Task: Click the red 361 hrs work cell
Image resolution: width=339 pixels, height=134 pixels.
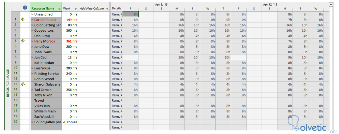Action: tap(70, 41)
